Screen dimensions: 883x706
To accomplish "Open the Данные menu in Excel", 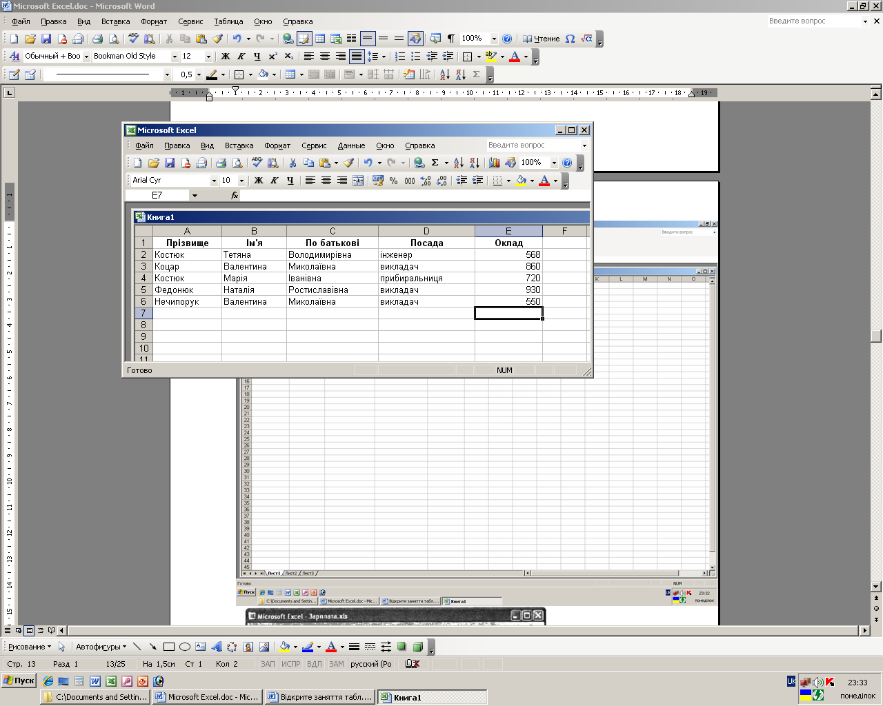I will 351,145.
